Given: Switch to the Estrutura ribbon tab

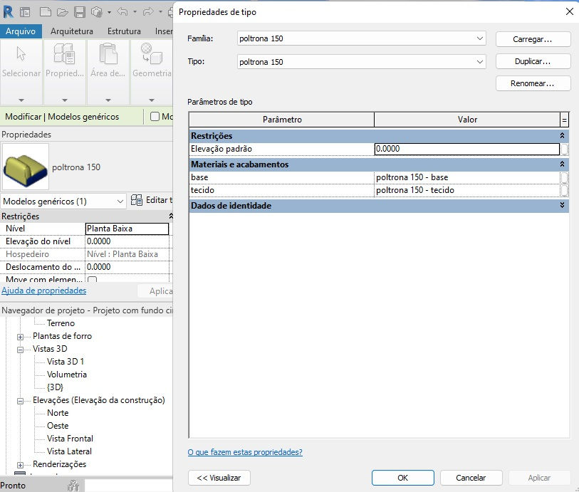Looking at the screenshot, I should [x=124, y=31].
